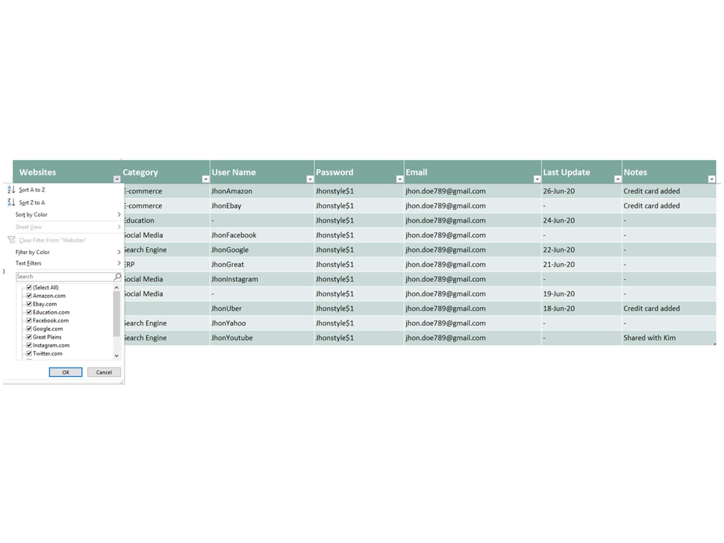Expand the Text Filters submenu arrow

click(x=119, y=263)
